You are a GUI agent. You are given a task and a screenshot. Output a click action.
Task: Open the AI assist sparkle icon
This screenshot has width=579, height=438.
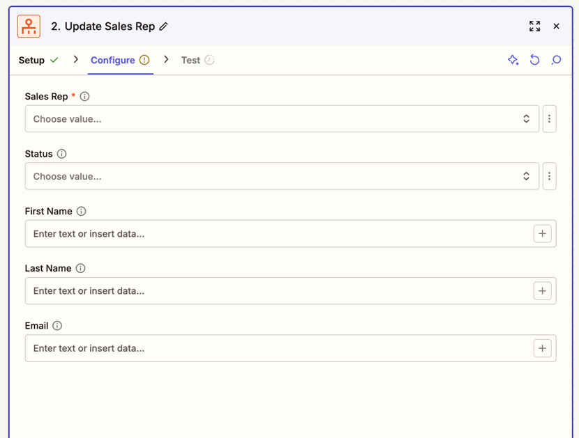pos(513,61)
